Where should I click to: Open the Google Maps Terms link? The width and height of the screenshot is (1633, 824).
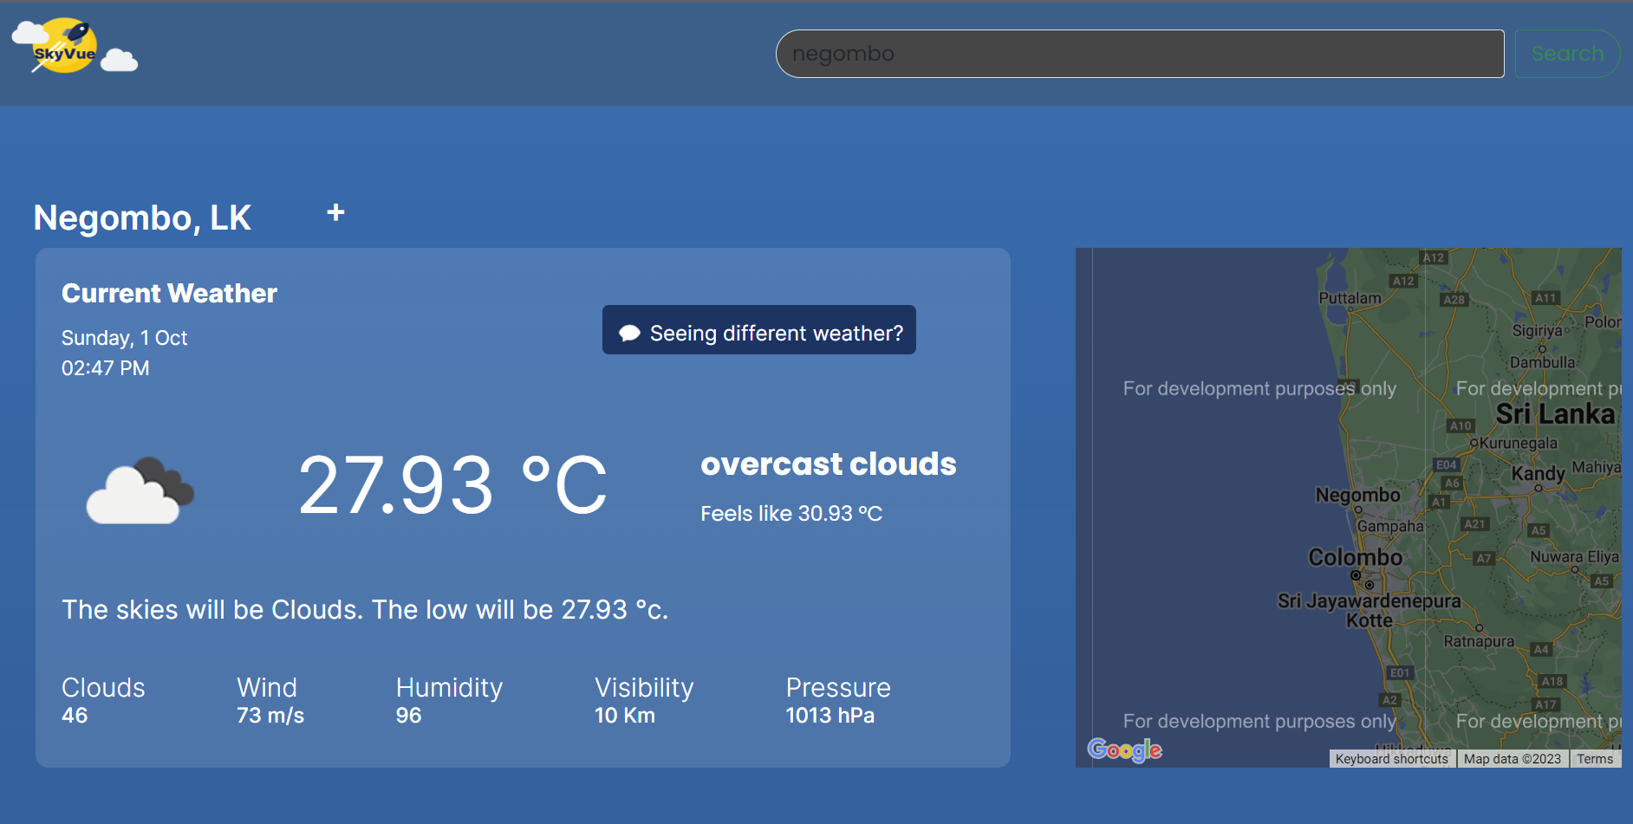[x=1596, y=758]
